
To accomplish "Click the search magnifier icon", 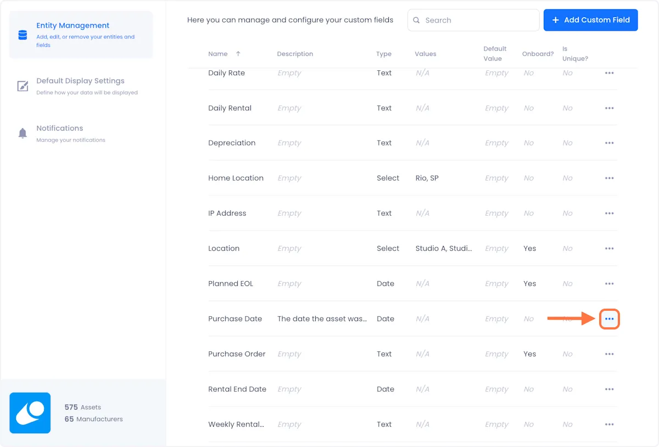I will [417, 20].
